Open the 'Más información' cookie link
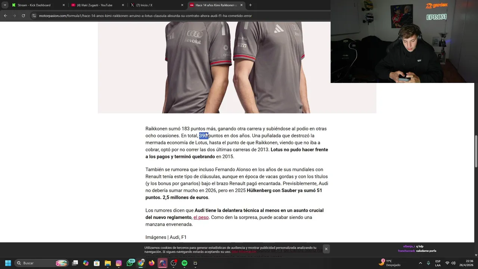The height and width of the screenshot is (269, 478). pyautogui.click(x=243, y=251)
